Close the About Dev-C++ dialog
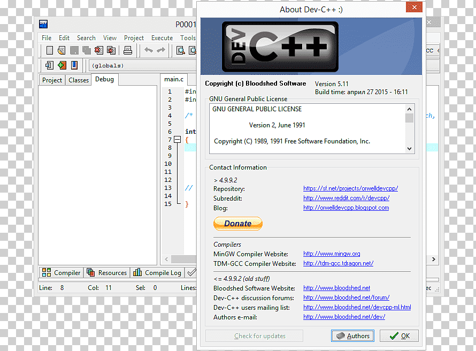The height and width of the screenshot is (351, 476). click(x=414, y=7)
